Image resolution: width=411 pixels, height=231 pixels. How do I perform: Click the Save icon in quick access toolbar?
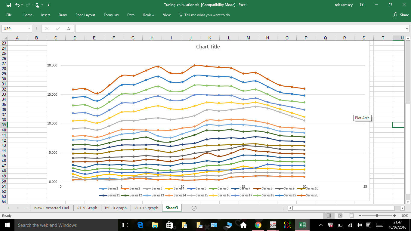tap(8, 5)
